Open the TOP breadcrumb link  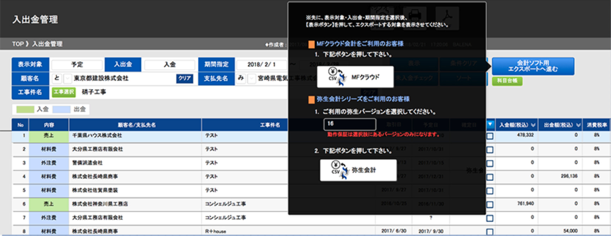pyautogui.click(x=18, y=44)
